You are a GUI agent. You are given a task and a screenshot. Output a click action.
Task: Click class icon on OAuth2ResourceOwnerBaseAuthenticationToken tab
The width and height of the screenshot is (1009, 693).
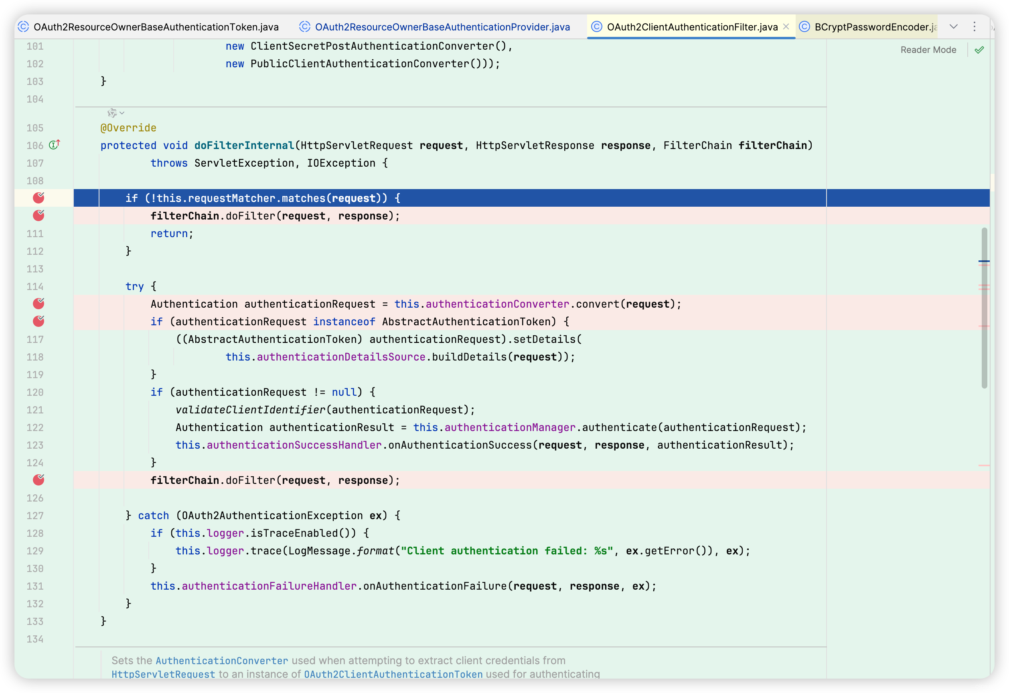tap(24, 27)
